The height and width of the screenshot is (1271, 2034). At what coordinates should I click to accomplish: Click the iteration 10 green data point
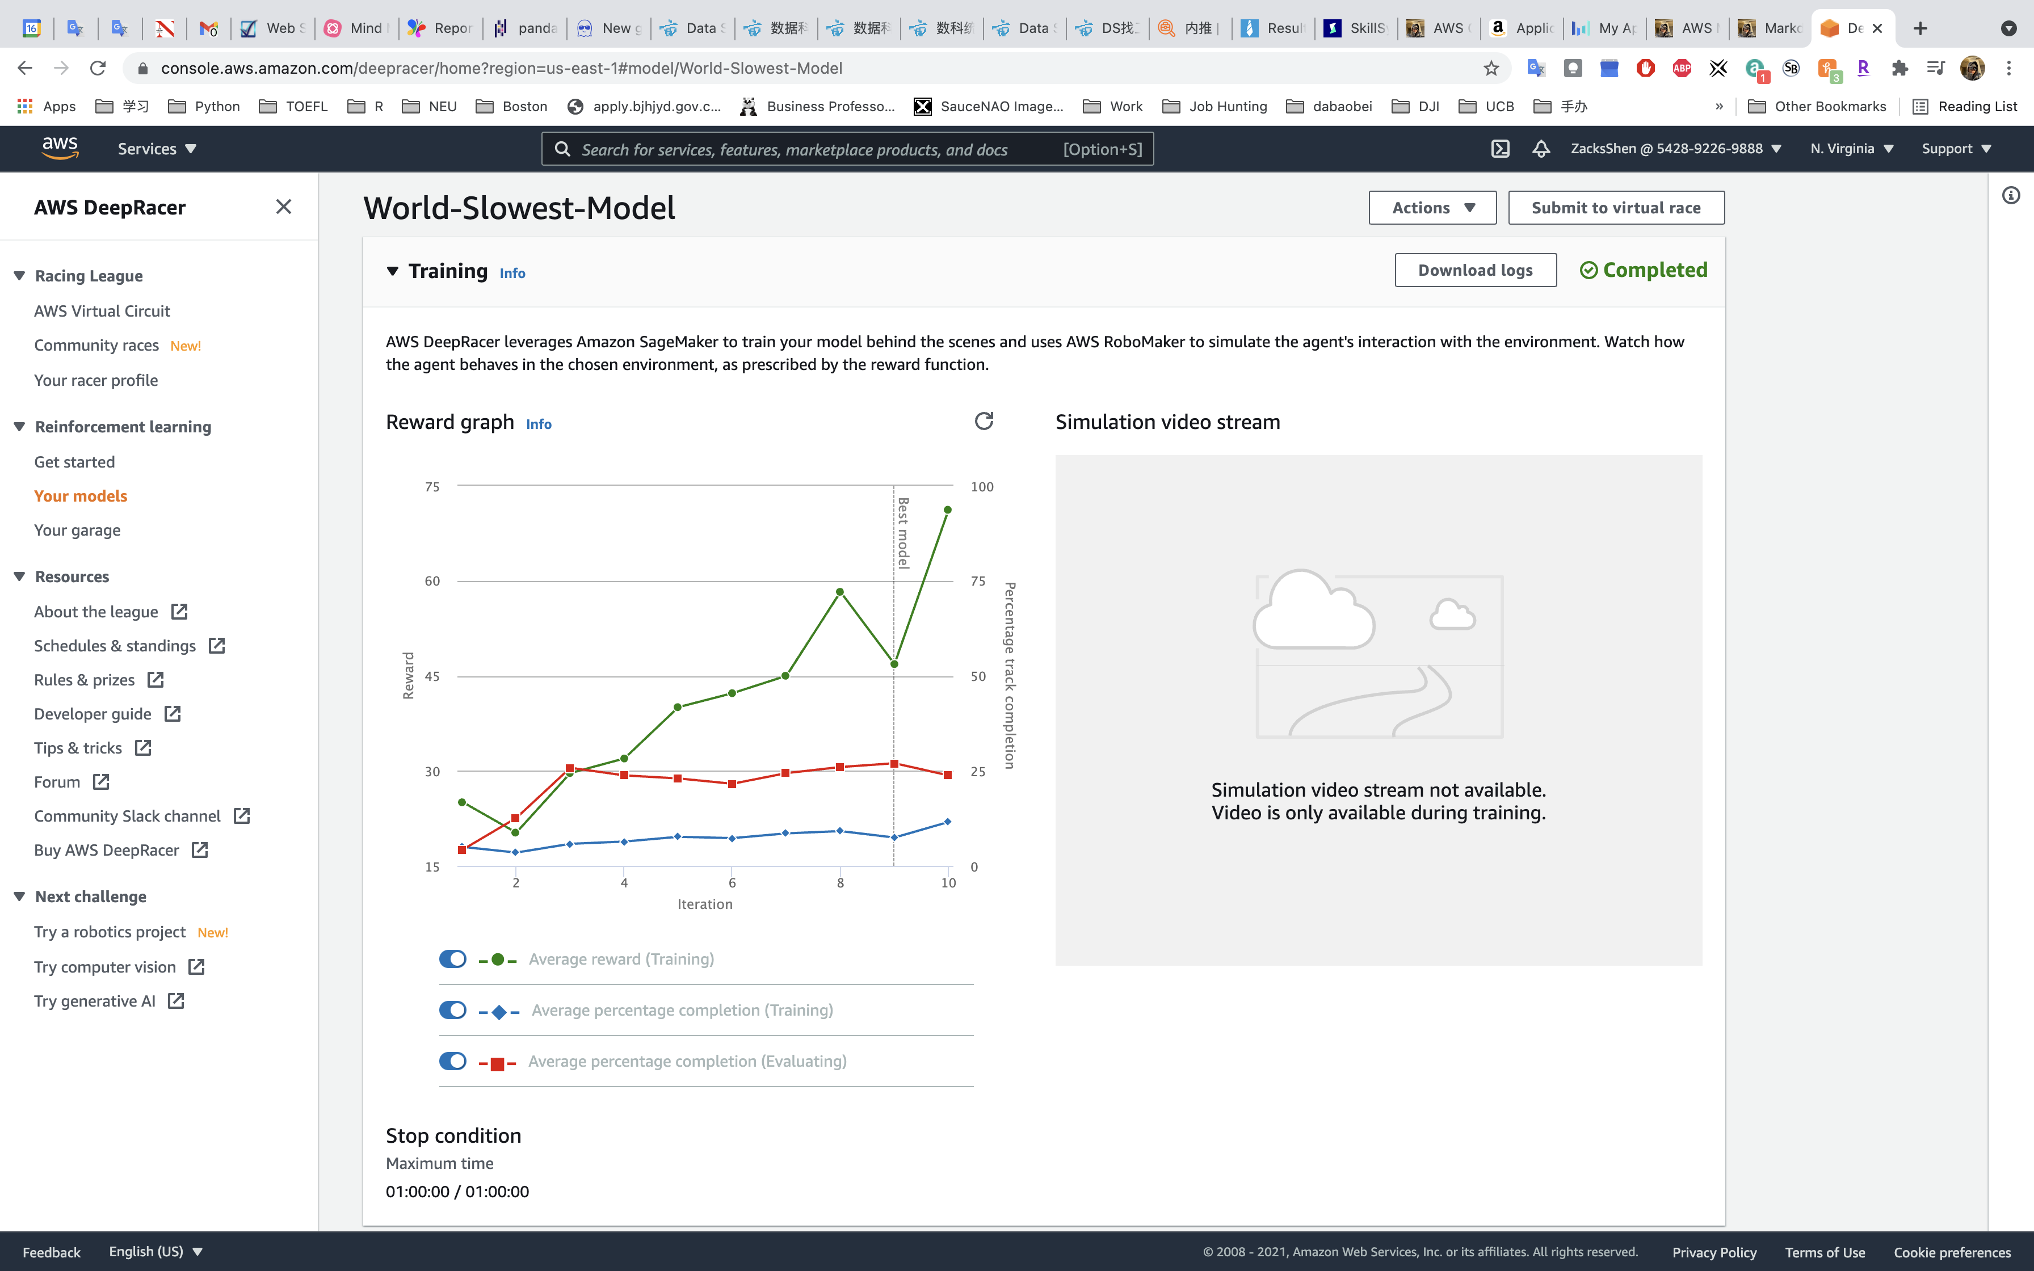tap(947, 510)
